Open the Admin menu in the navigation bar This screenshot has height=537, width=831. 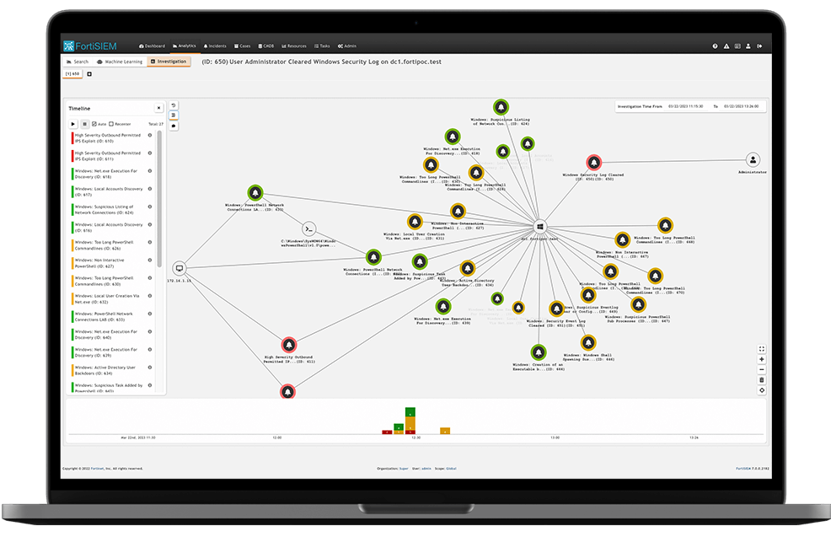tap(347, 46)
